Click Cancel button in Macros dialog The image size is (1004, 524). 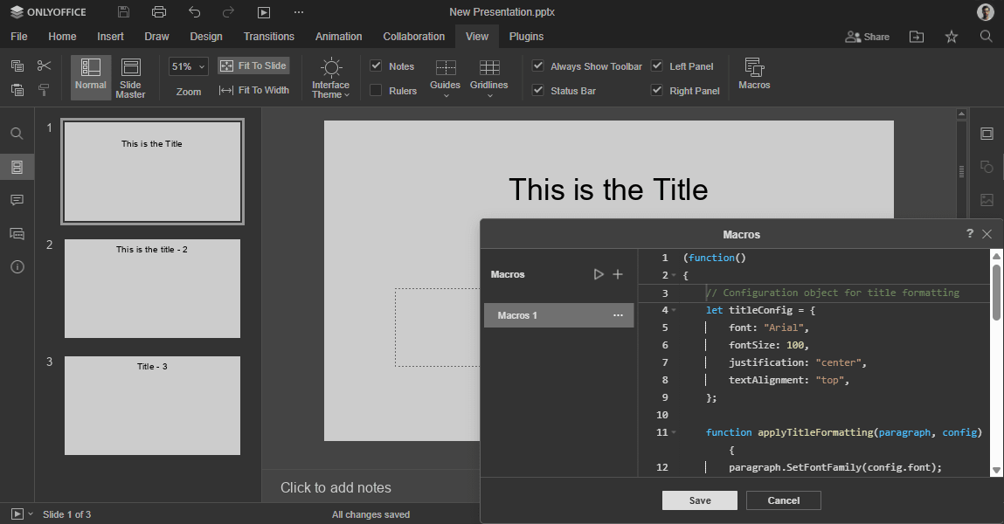784,500
